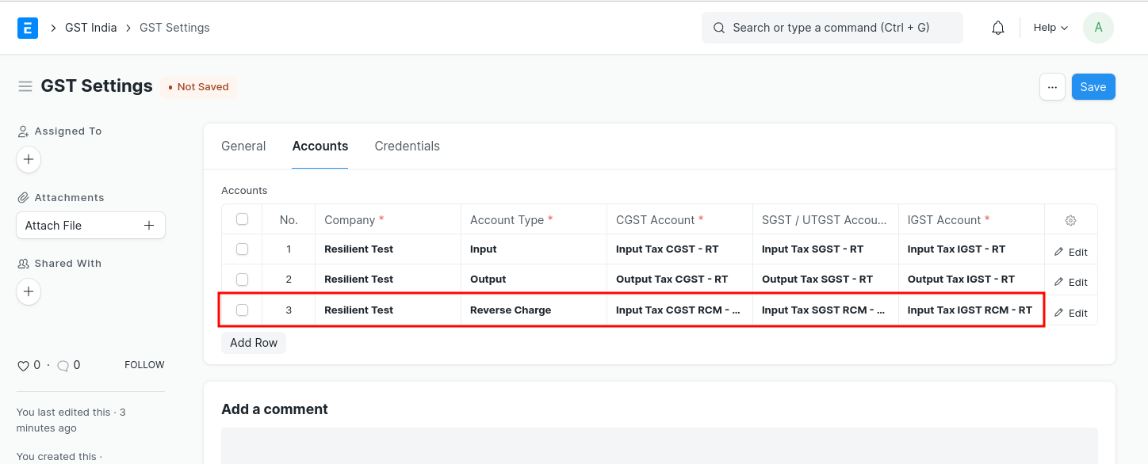Add a share with plus under Shared With
The width and height of the screenshot is (1148, 464).
click(29, 291)
